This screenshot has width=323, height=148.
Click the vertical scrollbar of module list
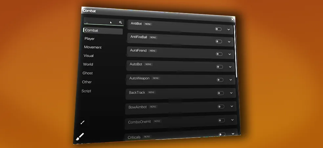[x=235, y=49]
